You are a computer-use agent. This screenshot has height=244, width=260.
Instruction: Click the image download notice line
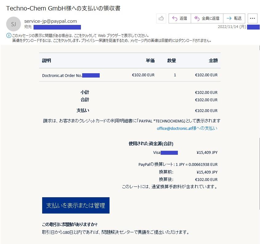point(112,40)
